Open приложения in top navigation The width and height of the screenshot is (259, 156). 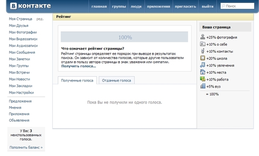(158, 6)
